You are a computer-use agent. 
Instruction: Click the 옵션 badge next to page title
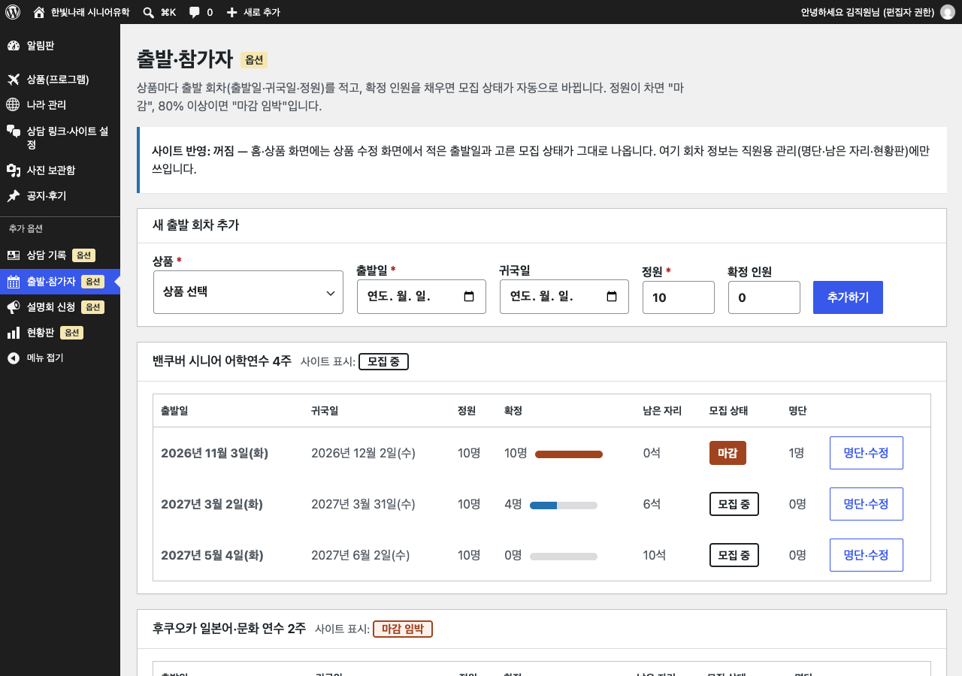tap(254, 60)
